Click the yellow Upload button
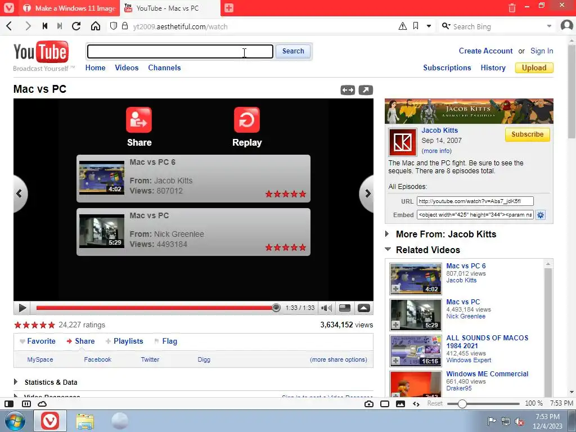The height and width of the screenshot is (432, 576). click(534, 67)
